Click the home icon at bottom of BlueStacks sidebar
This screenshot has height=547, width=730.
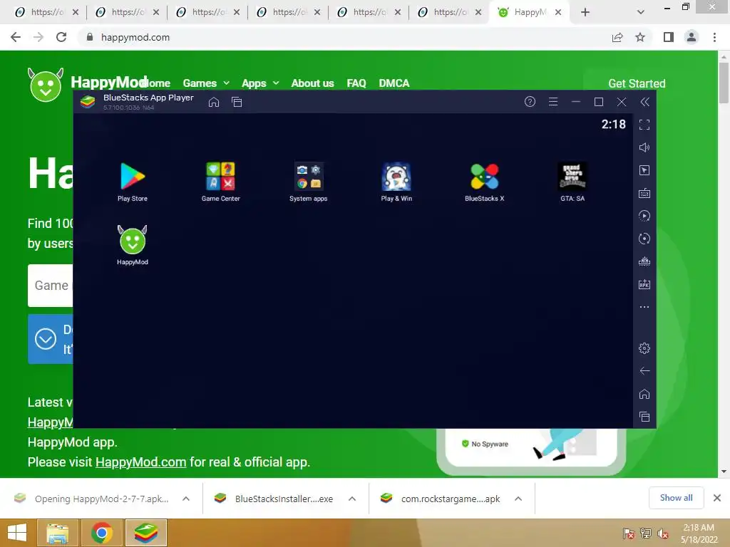(x=644, y=394)
